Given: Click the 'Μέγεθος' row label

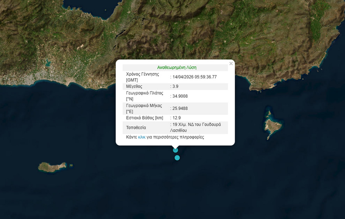Looking at the screenshot, I should (x=134, y=87).
